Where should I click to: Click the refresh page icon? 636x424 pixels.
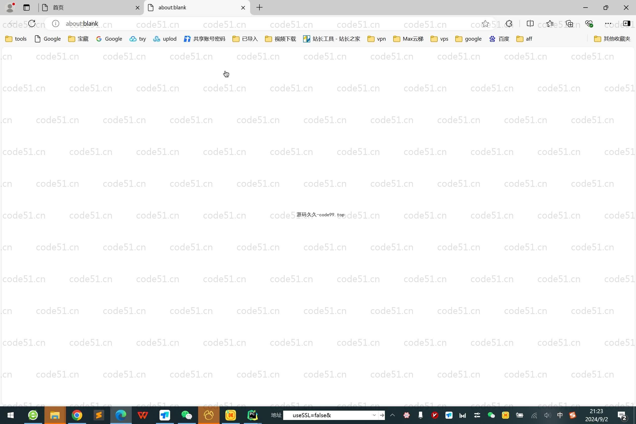(32, 23)
